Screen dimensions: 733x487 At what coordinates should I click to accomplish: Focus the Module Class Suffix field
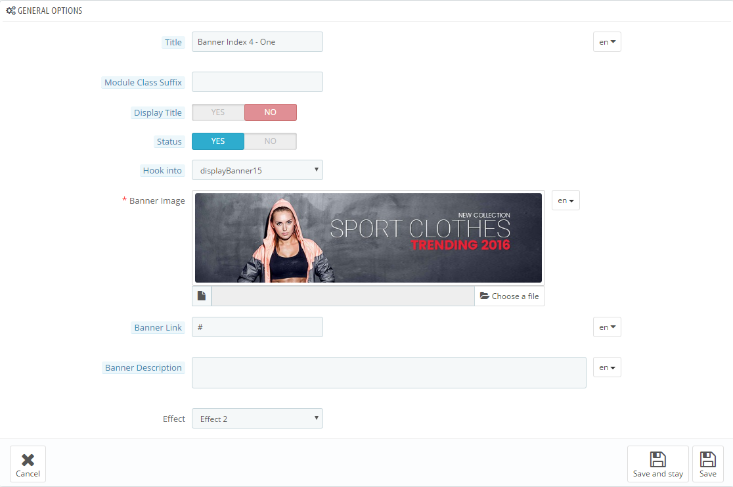(257, 82)
